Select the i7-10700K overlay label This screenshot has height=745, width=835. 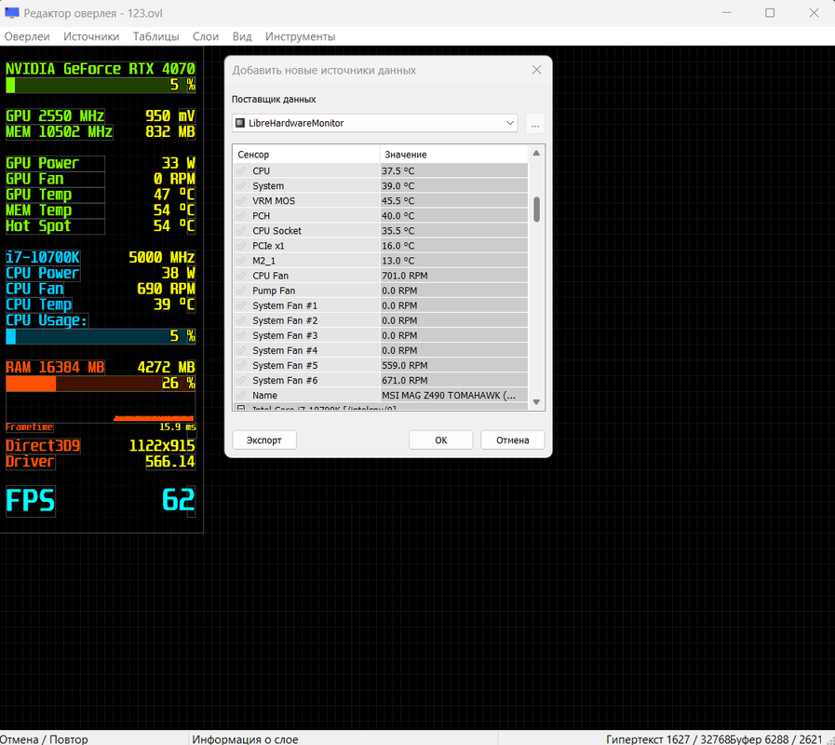click(43, 257)
